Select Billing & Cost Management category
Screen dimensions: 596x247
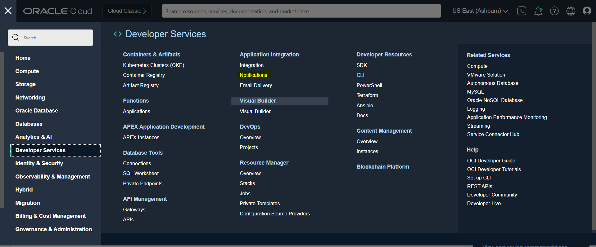pyautogui.click(x=51, y=216)
